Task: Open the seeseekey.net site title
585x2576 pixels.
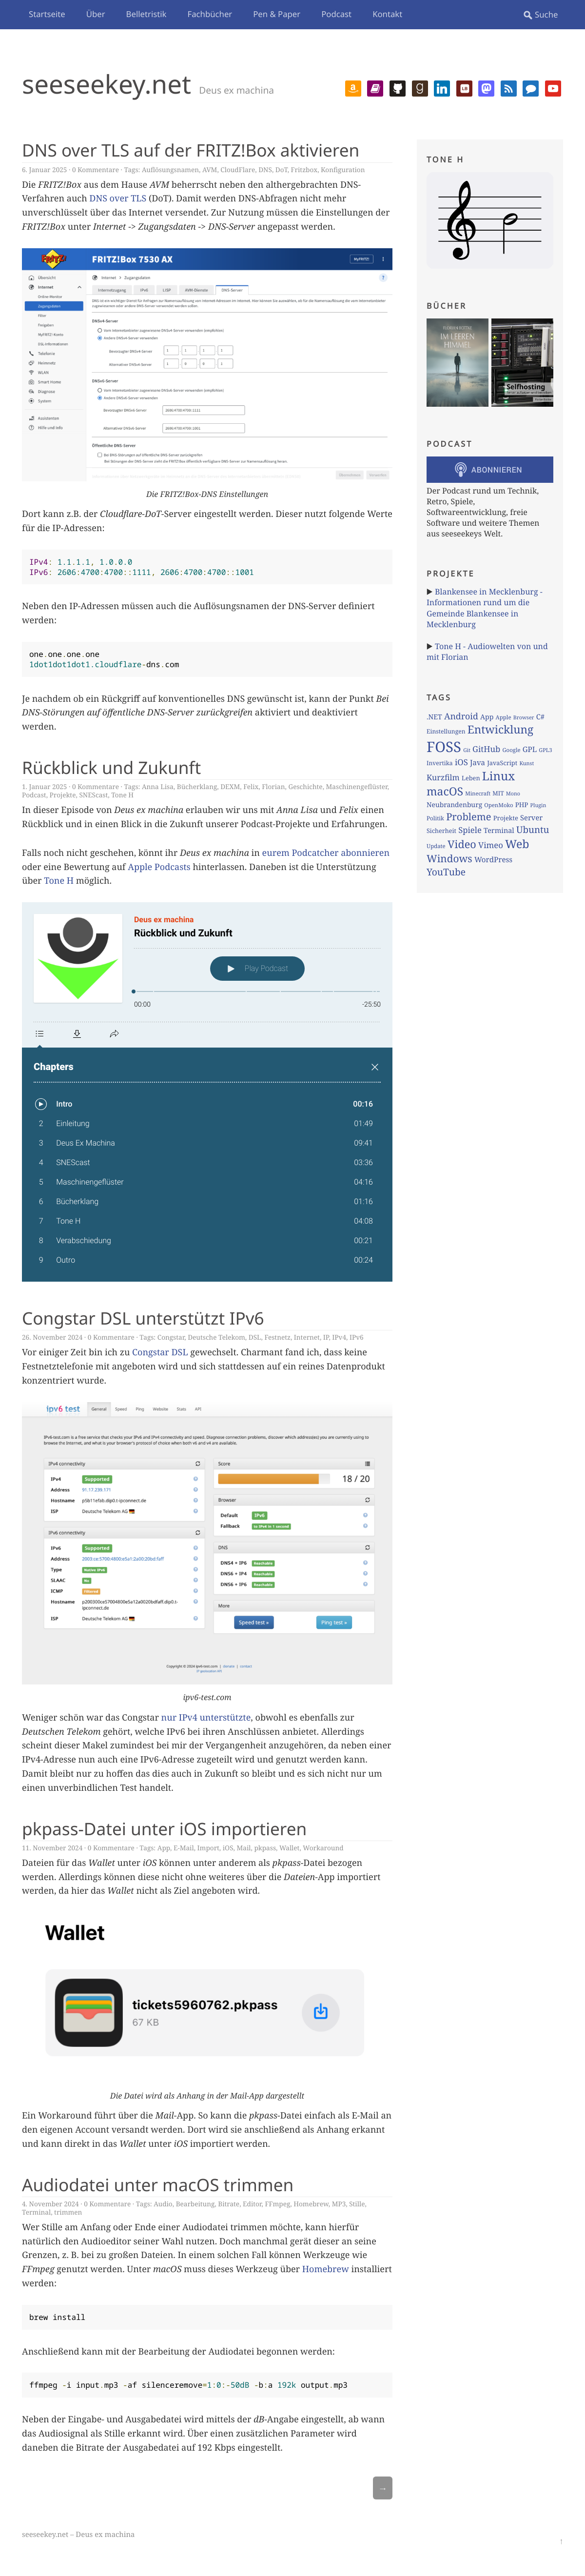Action: click(106, 85)
